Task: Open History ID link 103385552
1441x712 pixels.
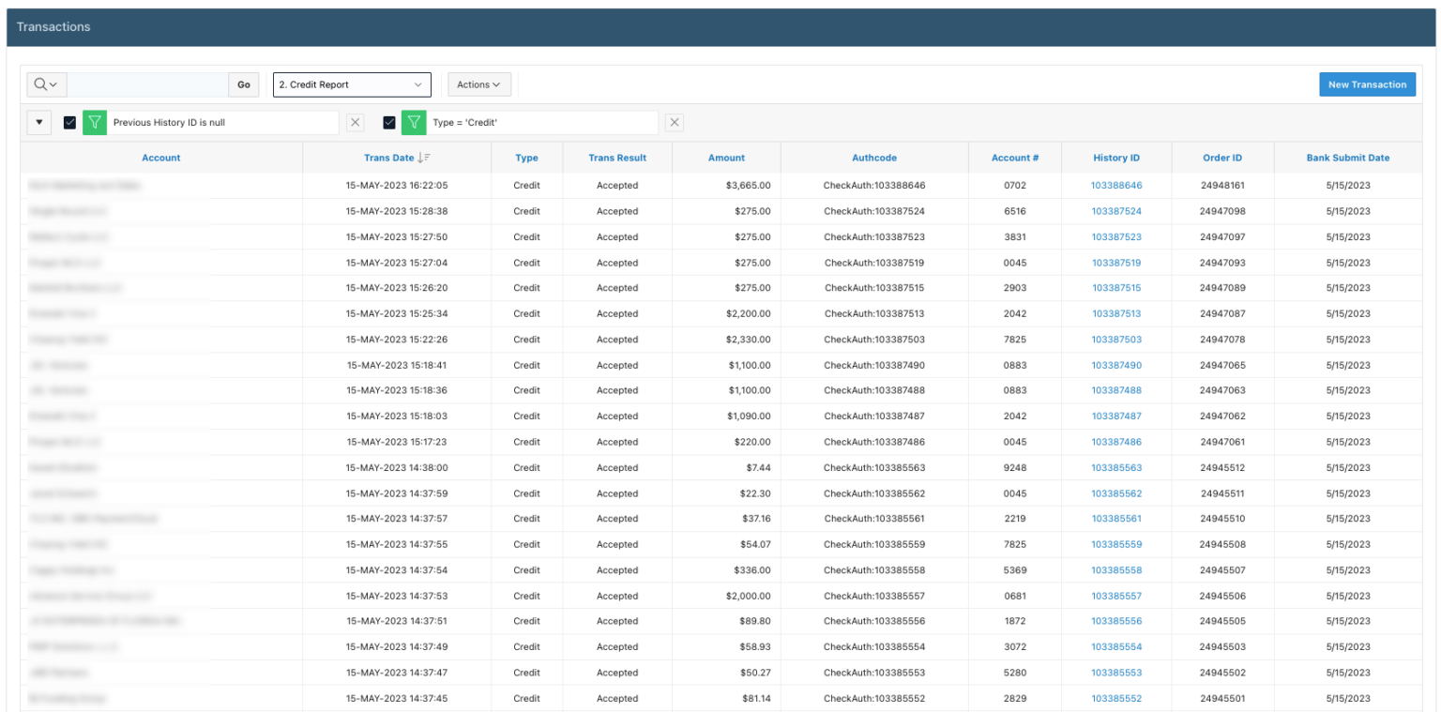Action: 1116,698
